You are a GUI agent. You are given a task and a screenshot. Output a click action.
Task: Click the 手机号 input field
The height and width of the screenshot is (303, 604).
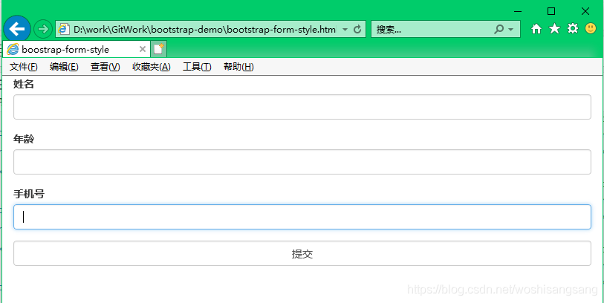302,217
